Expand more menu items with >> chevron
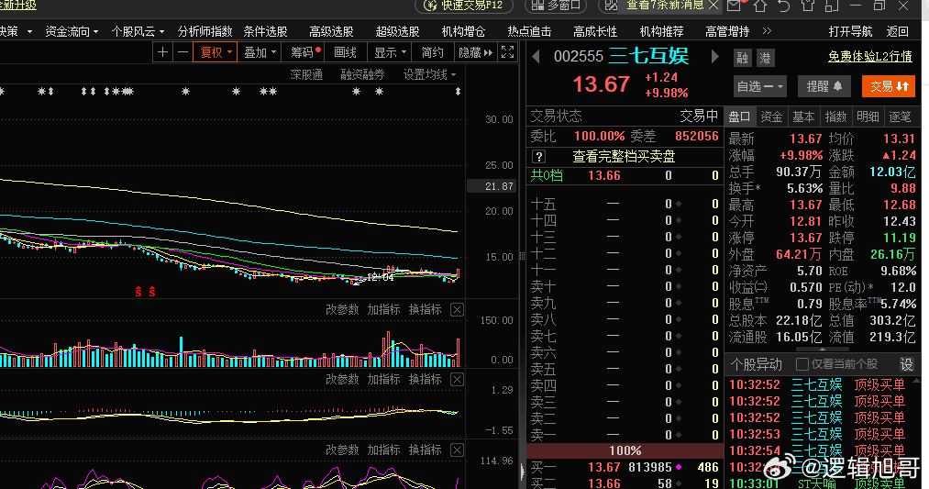The height and width of the screenshot is (489, 929). (767, 31)
